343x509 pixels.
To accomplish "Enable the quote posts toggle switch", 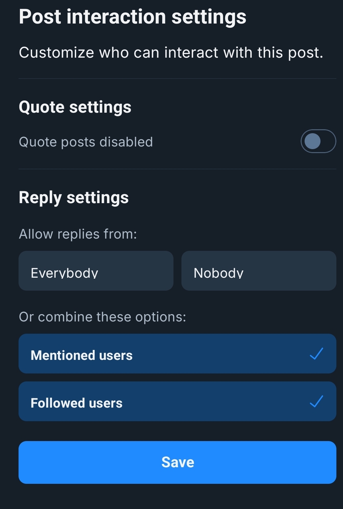I will click(x=318, y=141).
